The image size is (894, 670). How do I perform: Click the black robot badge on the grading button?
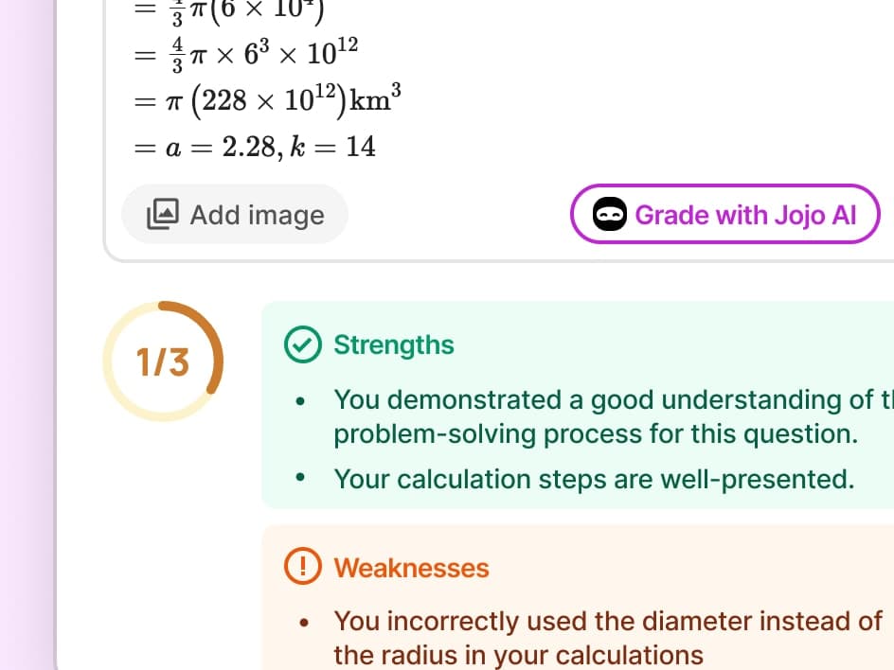tap(609, 214)
